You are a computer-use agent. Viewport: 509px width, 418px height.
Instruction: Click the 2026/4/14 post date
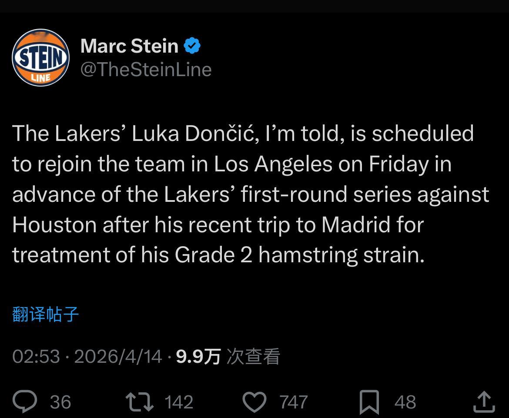coord(118,357)
